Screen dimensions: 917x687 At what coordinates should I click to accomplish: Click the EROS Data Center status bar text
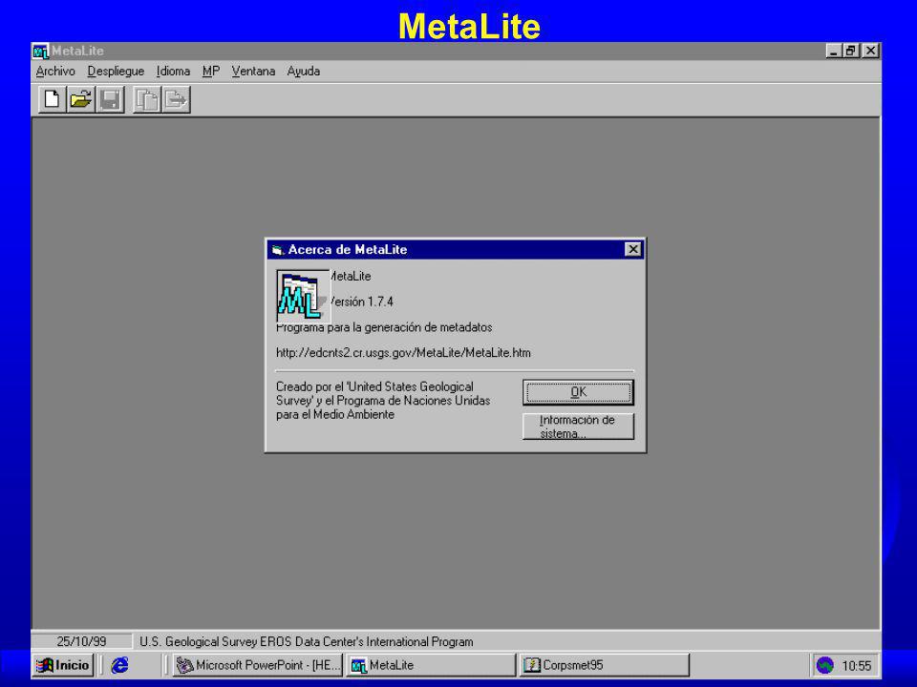[307, 641]
